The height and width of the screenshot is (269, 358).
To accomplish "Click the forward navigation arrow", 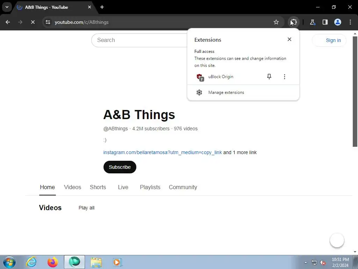I will [x=20, y=22].
